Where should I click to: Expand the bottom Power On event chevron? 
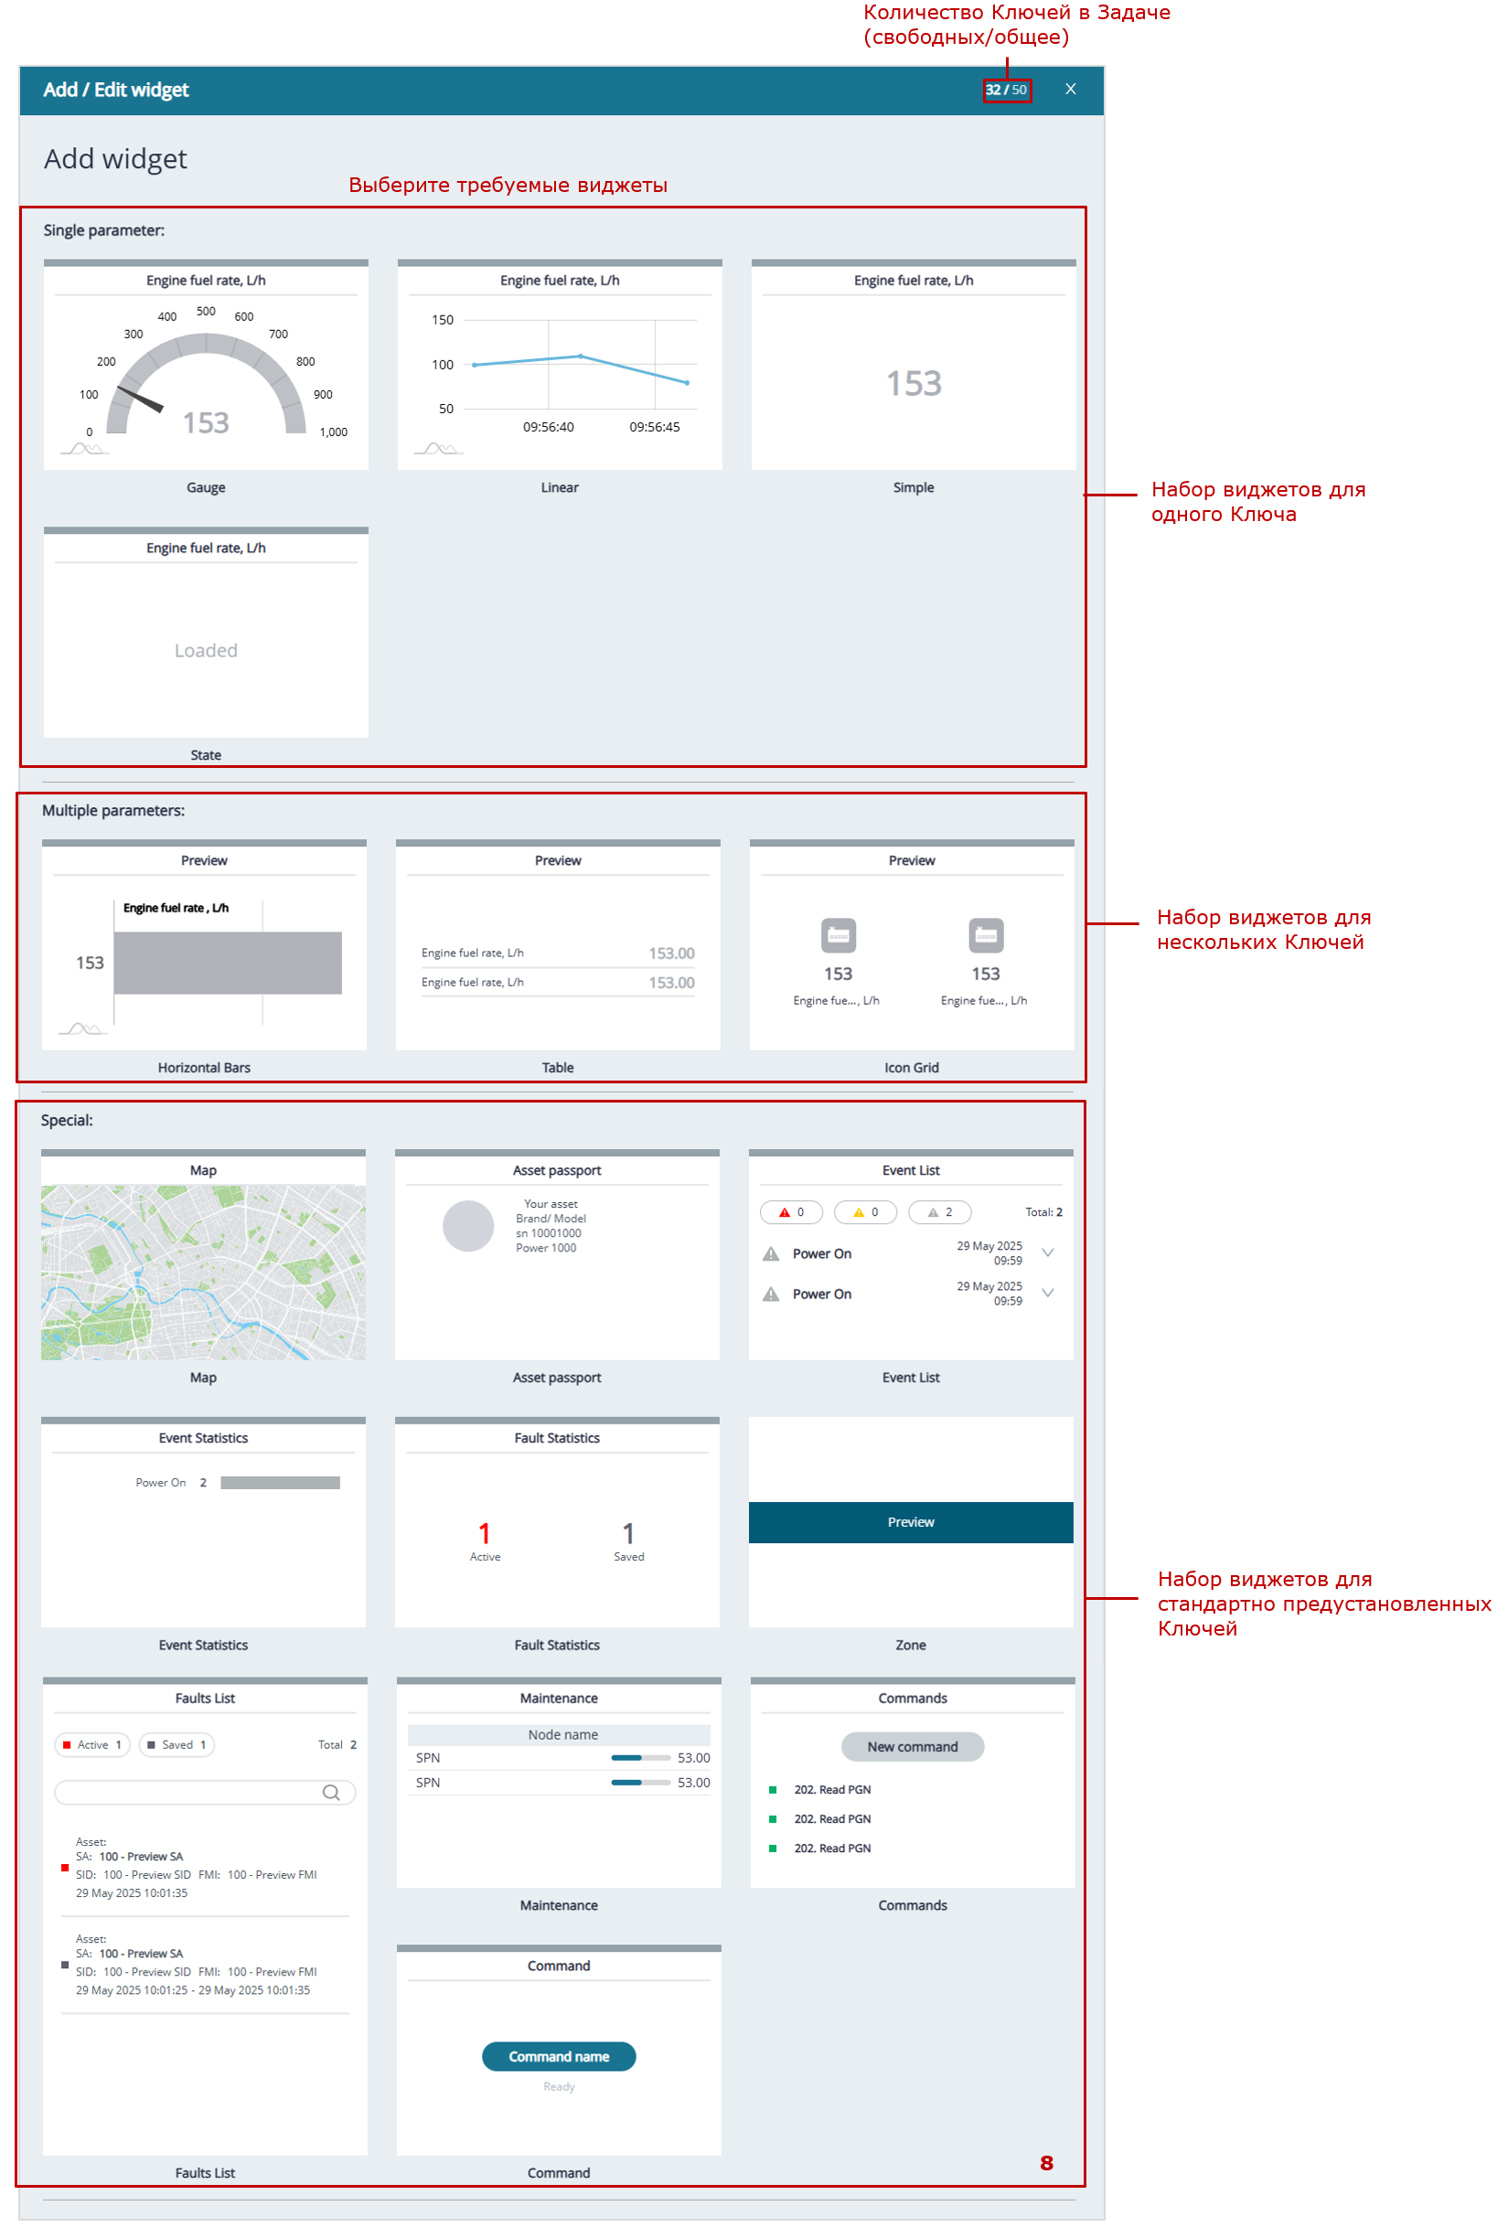(x=1047, y=1293)
